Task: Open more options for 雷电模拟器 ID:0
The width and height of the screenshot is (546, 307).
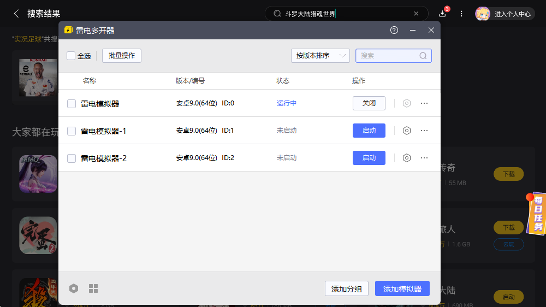Action: 424,103
